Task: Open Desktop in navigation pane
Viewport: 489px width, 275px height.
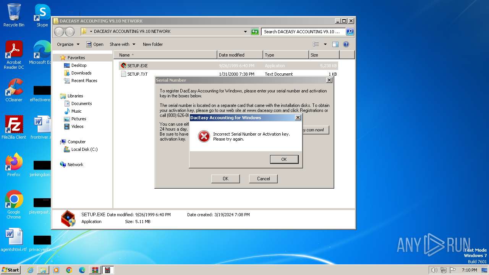Action: [x=79, y=65]
